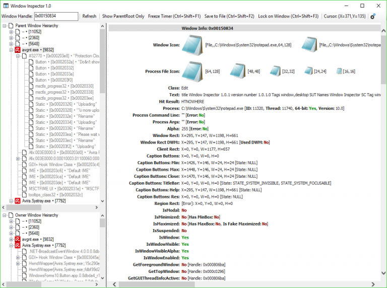
Task: Click down arrow of info panel vertical scrollbar
Action: (x=383, y=273)
